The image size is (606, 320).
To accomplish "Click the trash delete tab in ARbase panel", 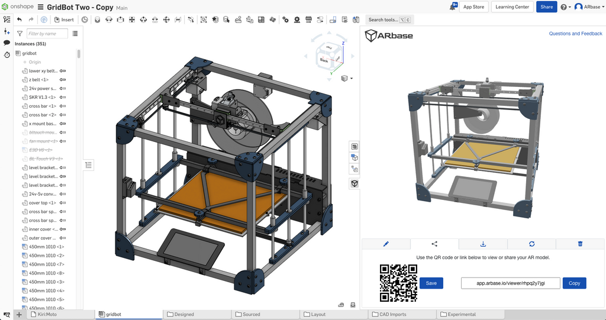I will point(580,244).
